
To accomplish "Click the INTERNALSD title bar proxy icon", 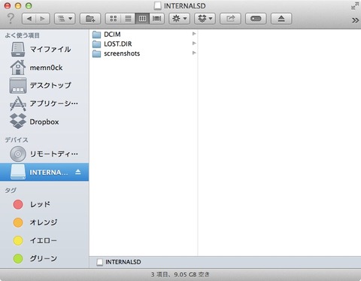I will point(157,6).
